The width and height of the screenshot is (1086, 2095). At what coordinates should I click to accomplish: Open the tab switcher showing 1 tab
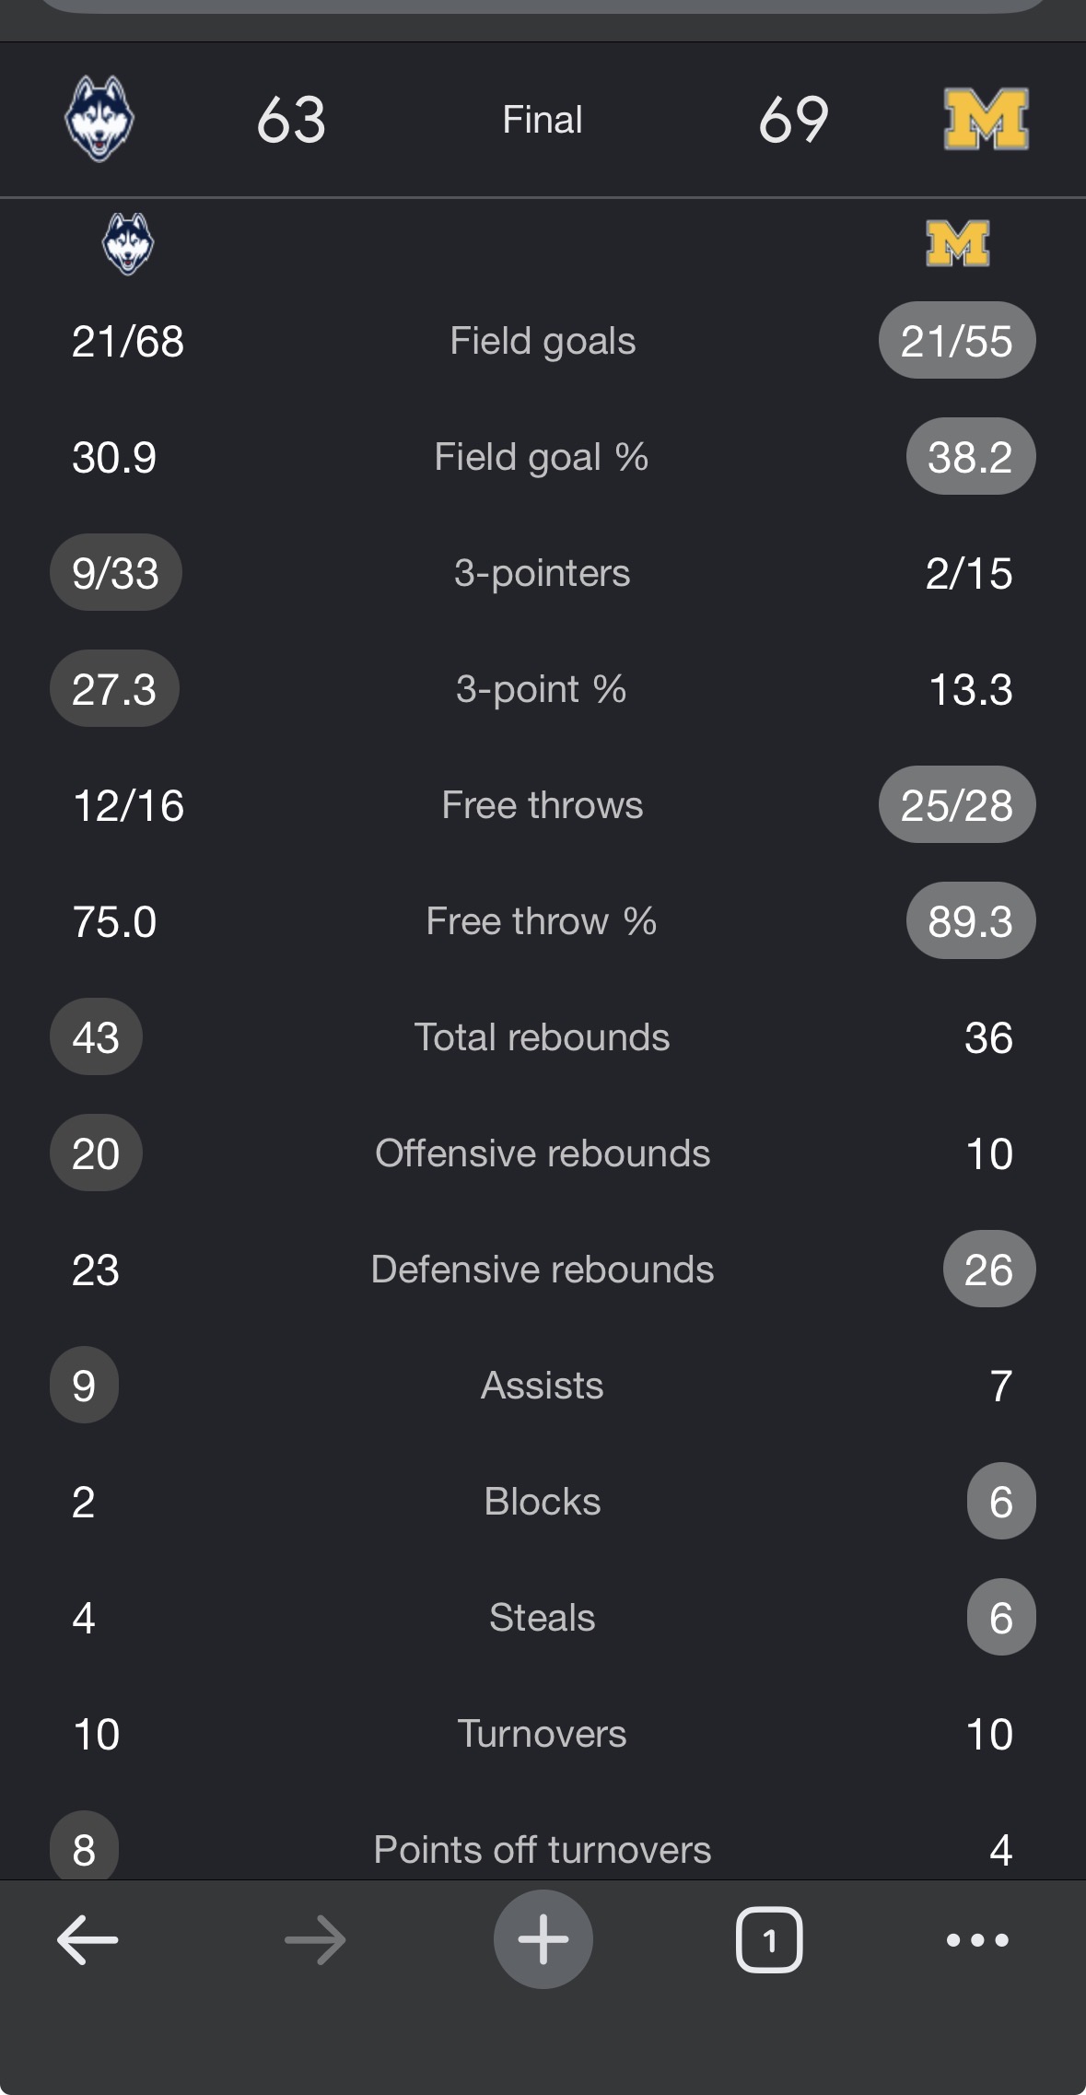pos(769,1939)
